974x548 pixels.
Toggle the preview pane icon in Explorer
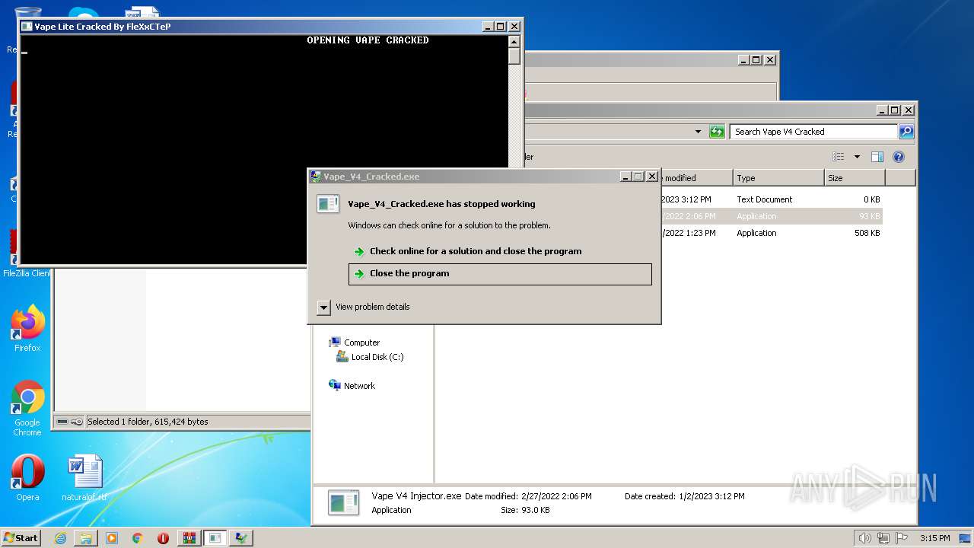[877, 157]
